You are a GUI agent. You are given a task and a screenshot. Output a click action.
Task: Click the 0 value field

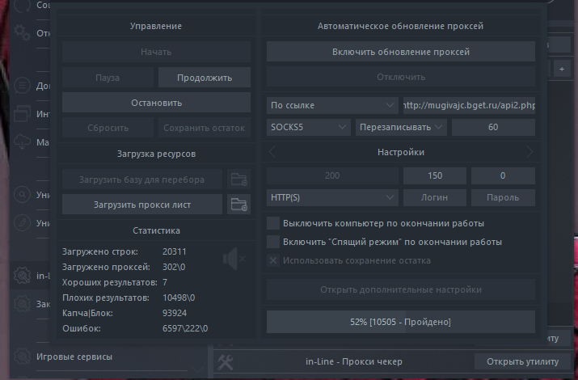pyautogui.click(x=503, y=175)
